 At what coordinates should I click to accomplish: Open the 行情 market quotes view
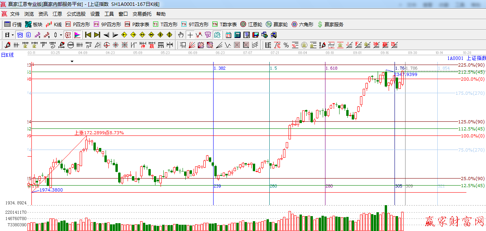(x=13, y=24)
